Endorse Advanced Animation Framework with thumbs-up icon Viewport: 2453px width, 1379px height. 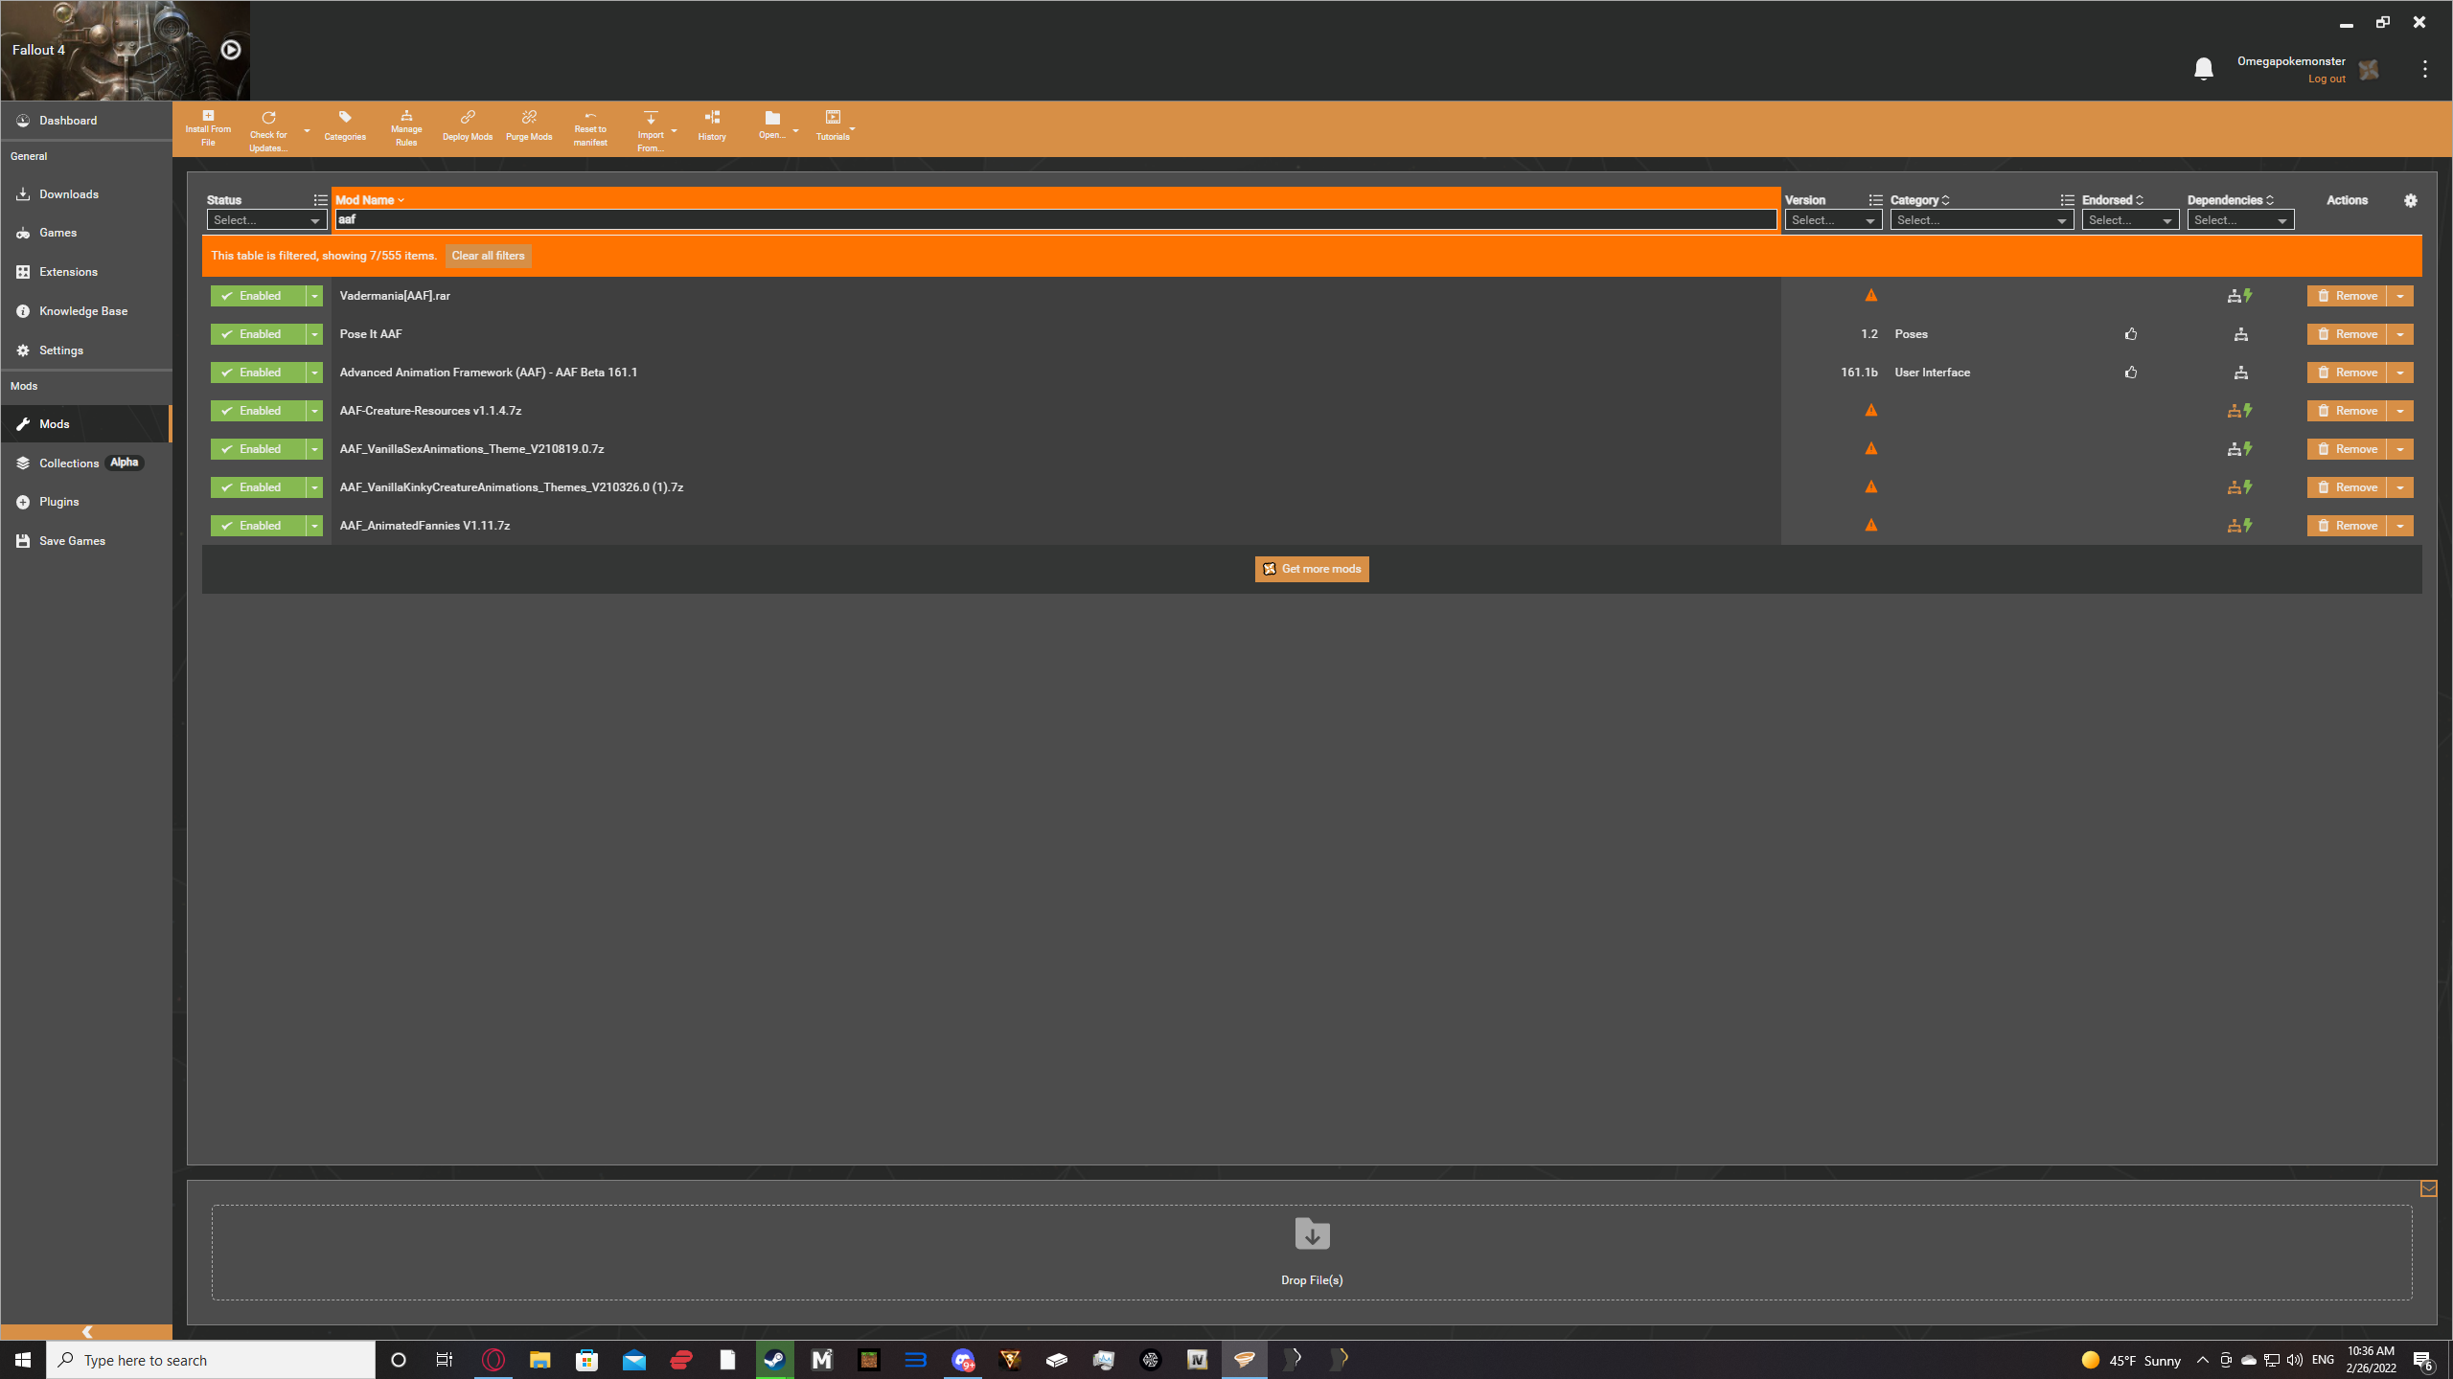click(x=2131, y=373)
